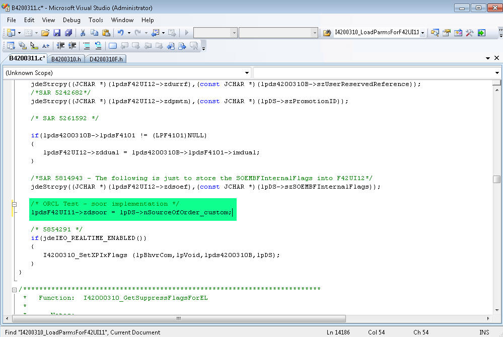The height and width of the screenshot is (337, 503).
Task: Click the vertical scrollbar down arrow
Action: (x=497, y=310)
